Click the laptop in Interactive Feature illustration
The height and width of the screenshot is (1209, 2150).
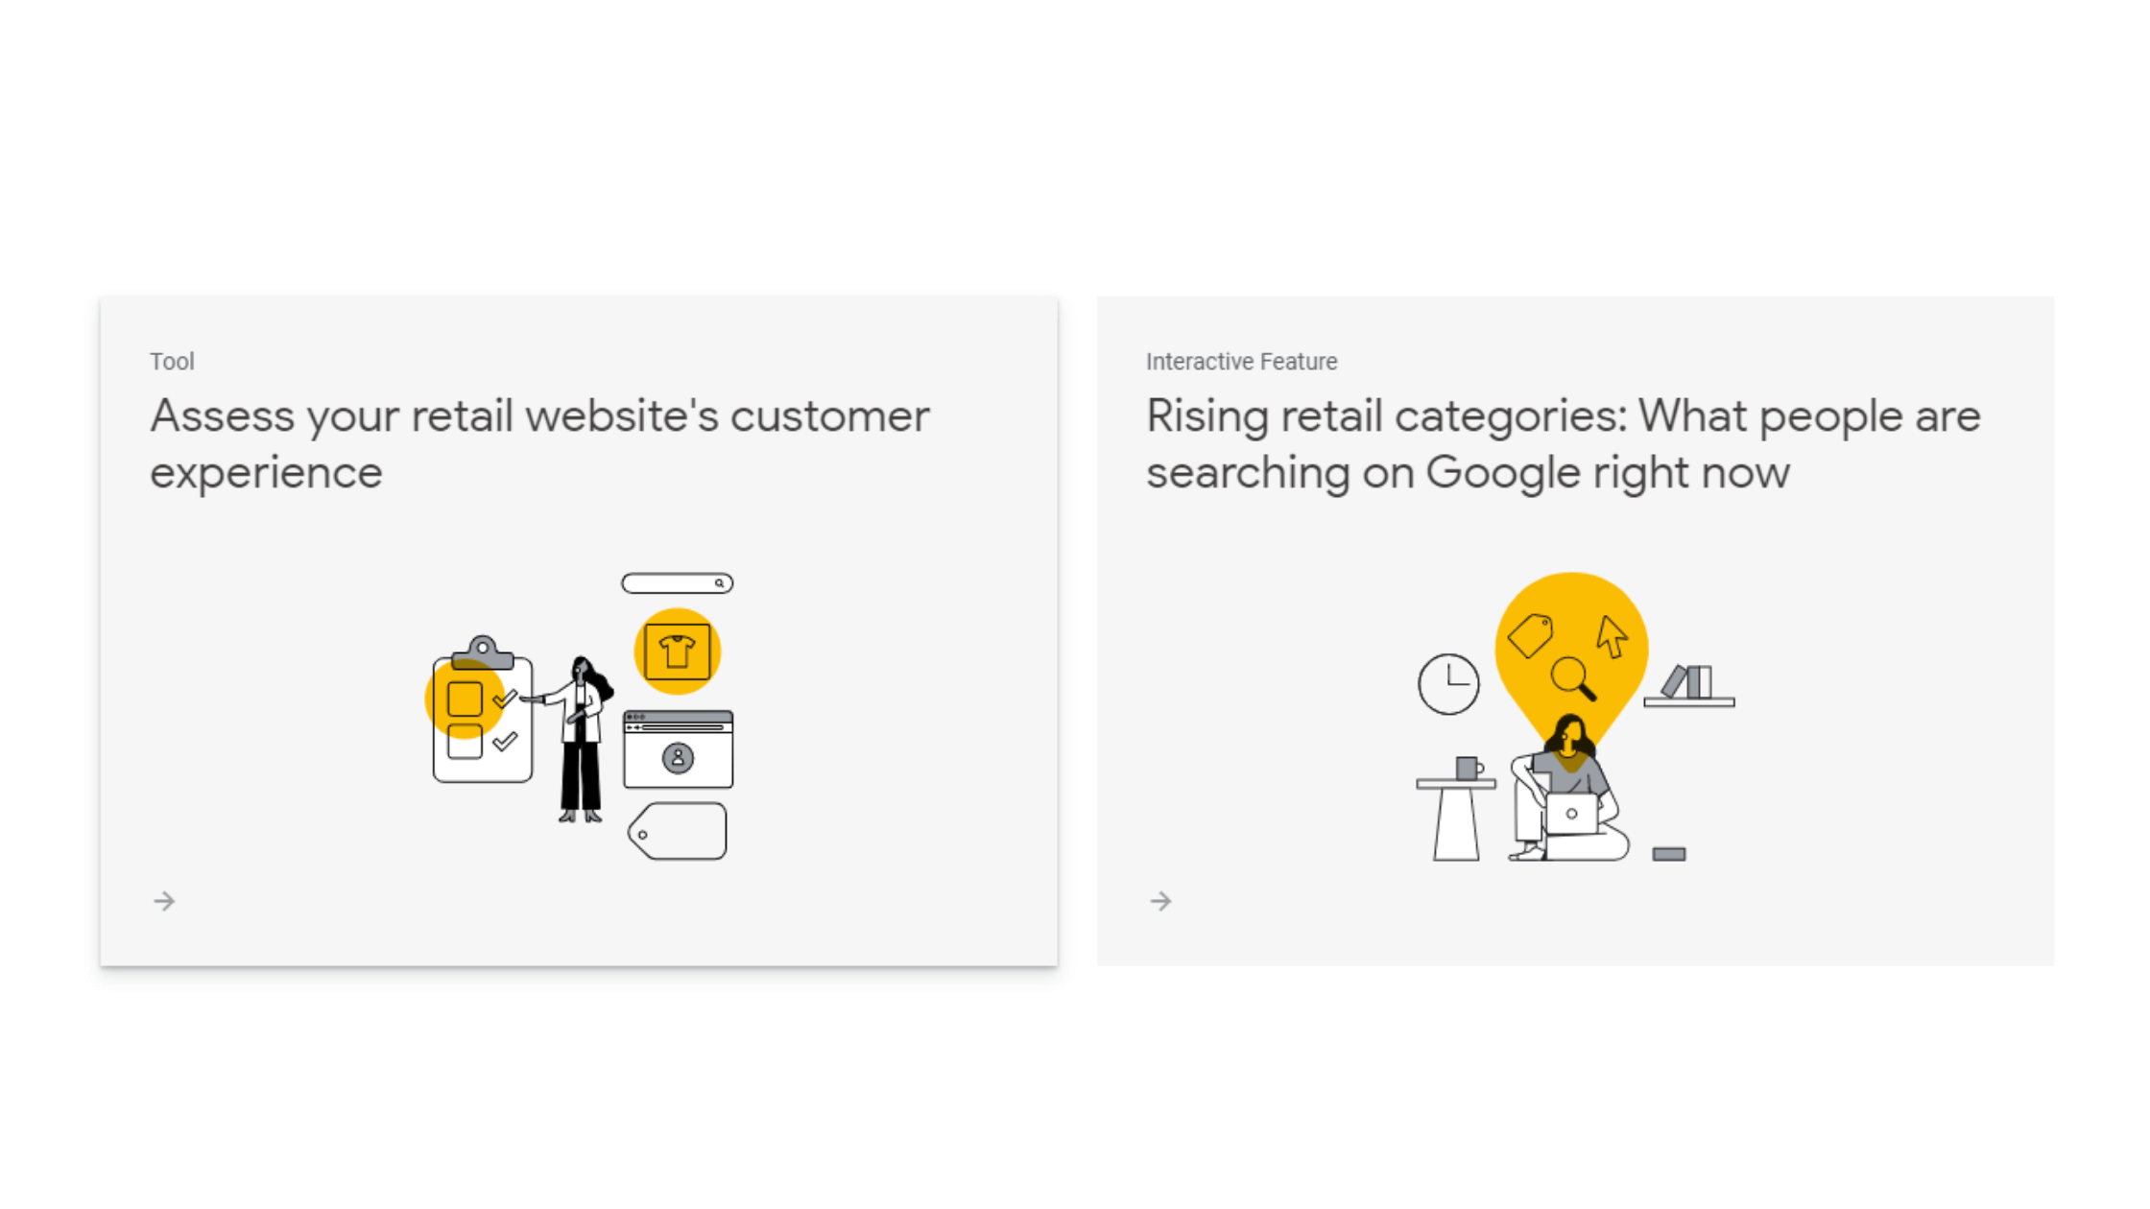pos(1571,814)
